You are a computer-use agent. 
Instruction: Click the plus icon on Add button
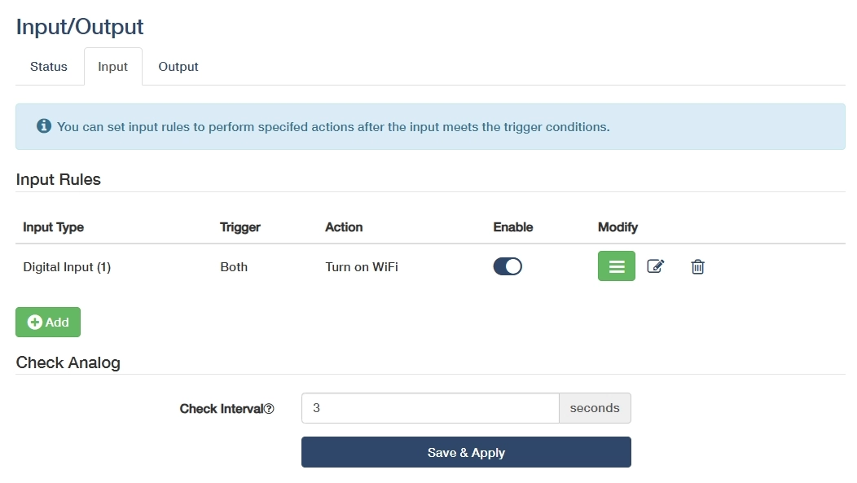click(x=35, y=323)
